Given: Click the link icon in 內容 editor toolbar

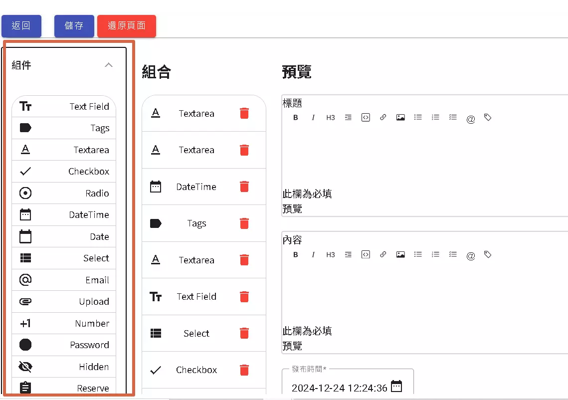Looking at the screenshot, I should click(383, 254).
